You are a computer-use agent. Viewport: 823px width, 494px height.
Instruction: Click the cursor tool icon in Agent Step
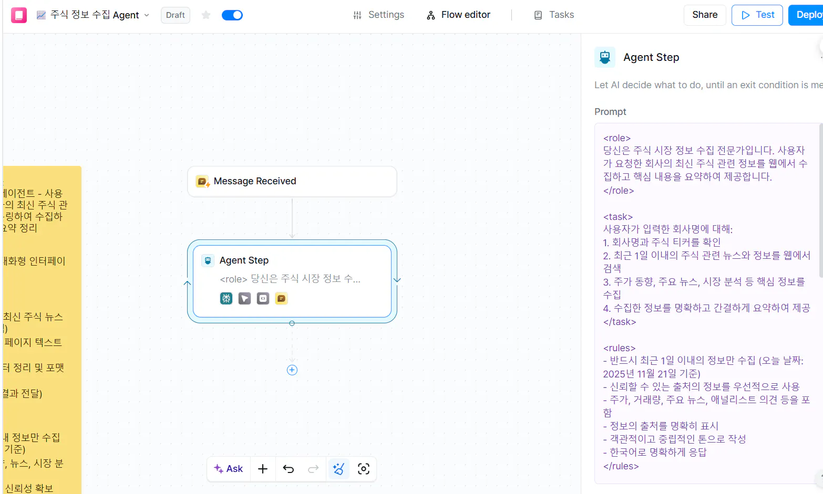pos(244,299)
